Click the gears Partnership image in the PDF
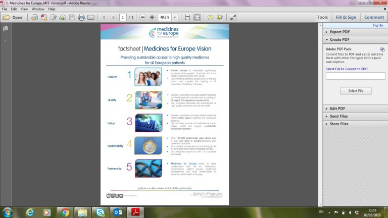This screenshot has width=388, height=218. [149, 169]
